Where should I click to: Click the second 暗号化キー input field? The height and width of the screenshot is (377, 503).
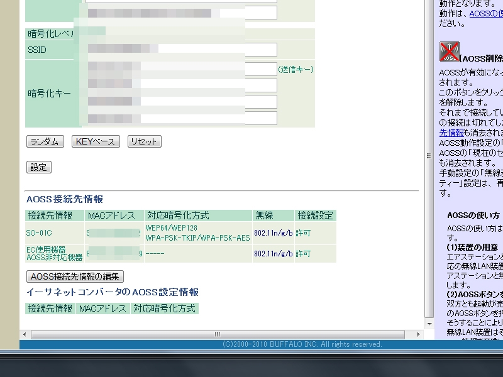pos(181,85)
